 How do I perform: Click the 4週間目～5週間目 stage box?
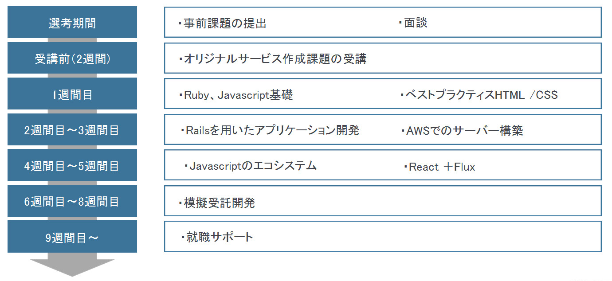(72, 166)
